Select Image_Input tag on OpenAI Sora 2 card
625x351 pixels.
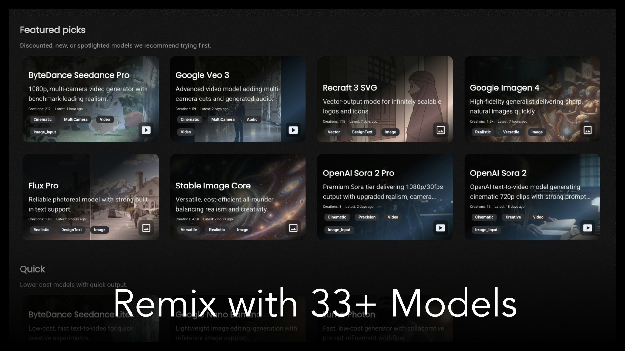[486, 230]
